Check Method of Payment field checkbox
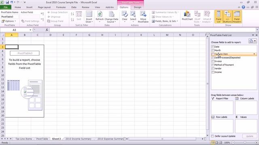The image size is (259, 145). 213,65
